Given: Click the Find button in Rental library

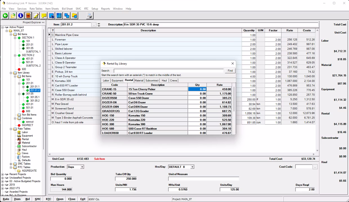Looking at the screenshot, I should pos(230,71).
